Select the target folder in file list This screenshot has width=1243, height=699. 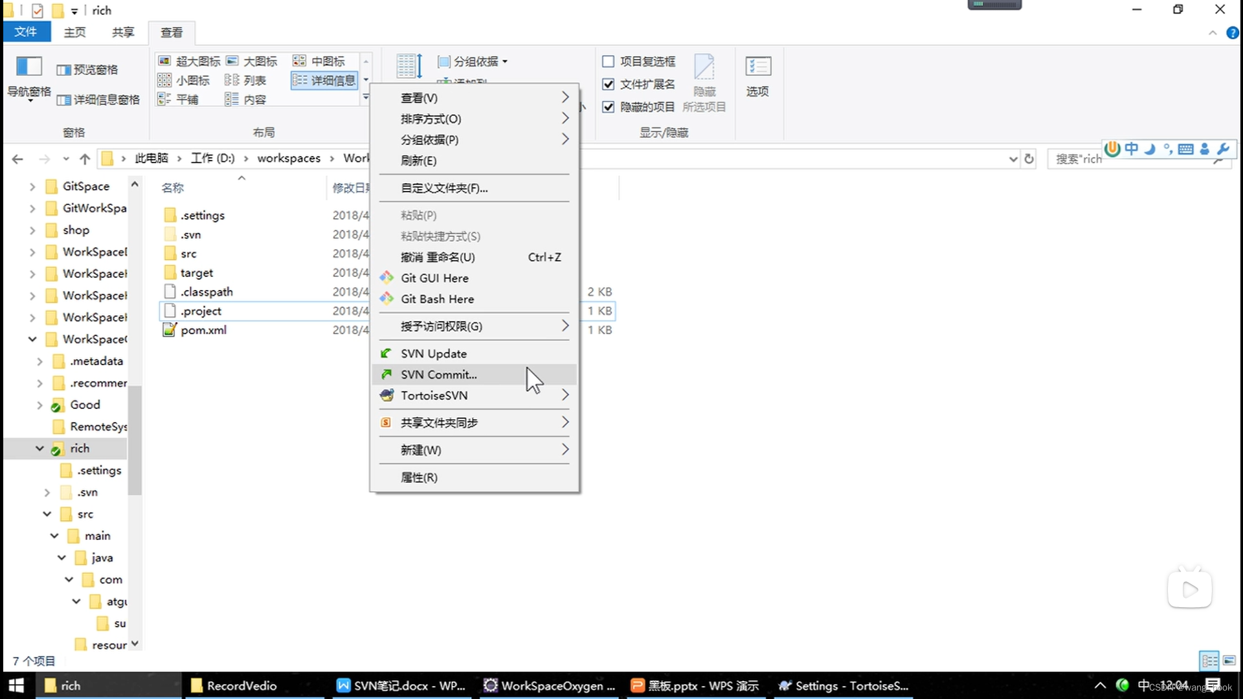[x=188, y=273]
